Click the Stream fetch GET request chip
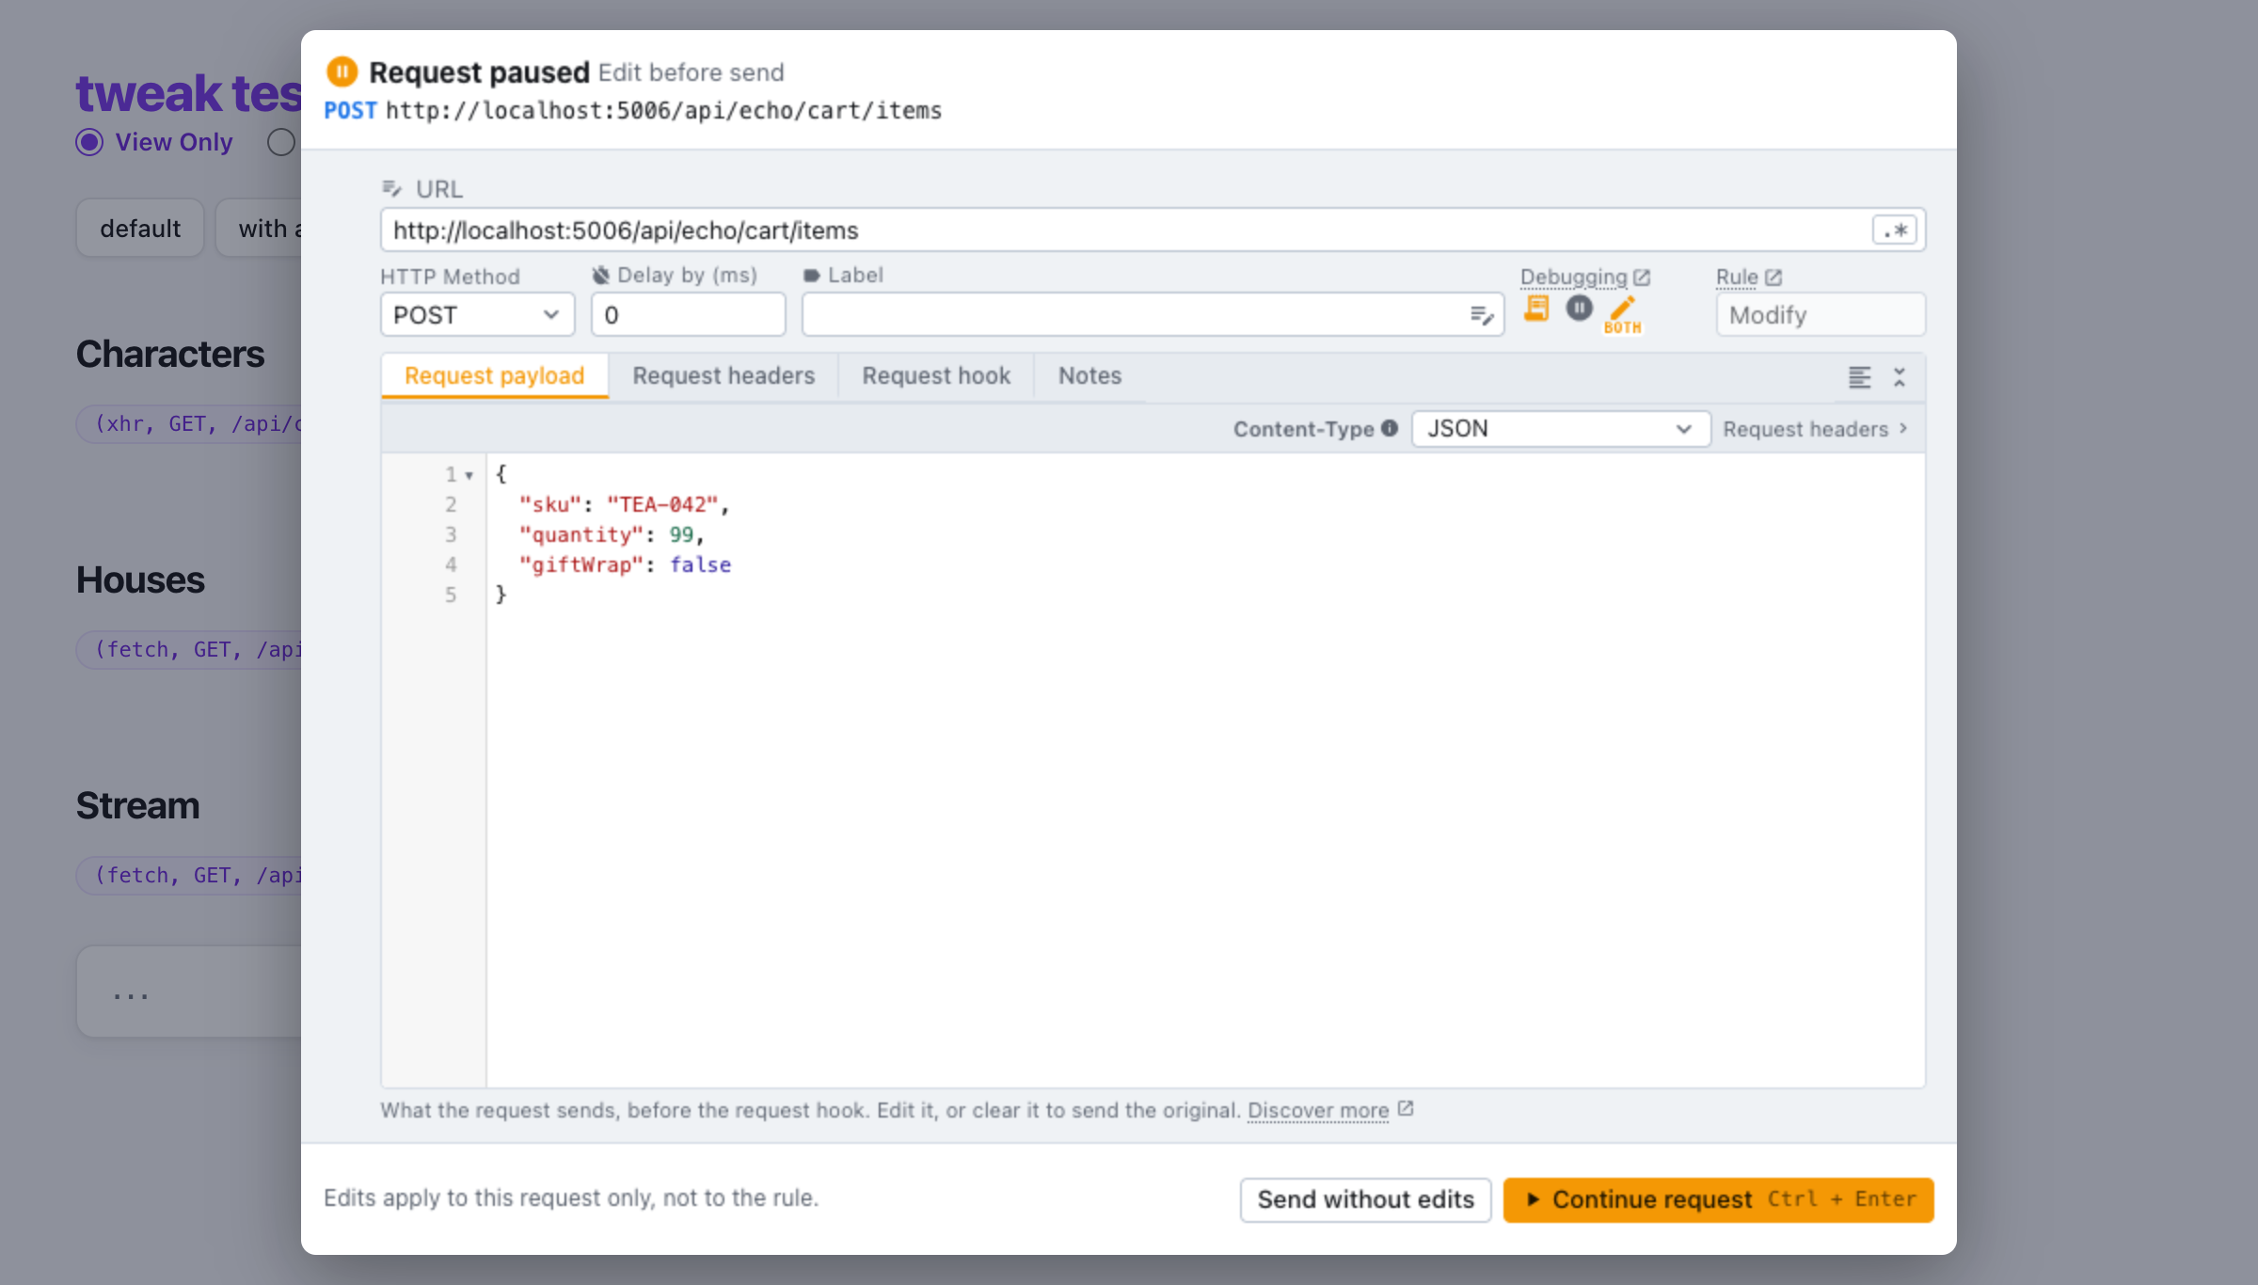Screen dimensions: 2258x1285 coord(189,875)
